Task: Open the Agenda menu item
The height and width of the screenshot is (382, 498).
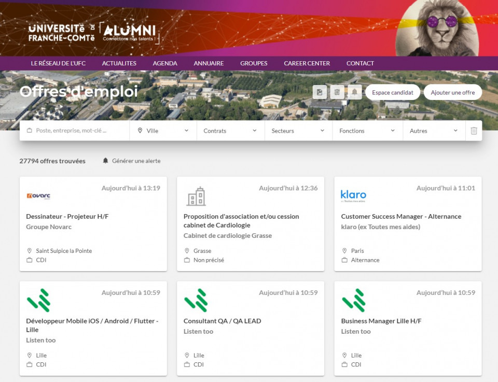Action: [x=165, y=63]
